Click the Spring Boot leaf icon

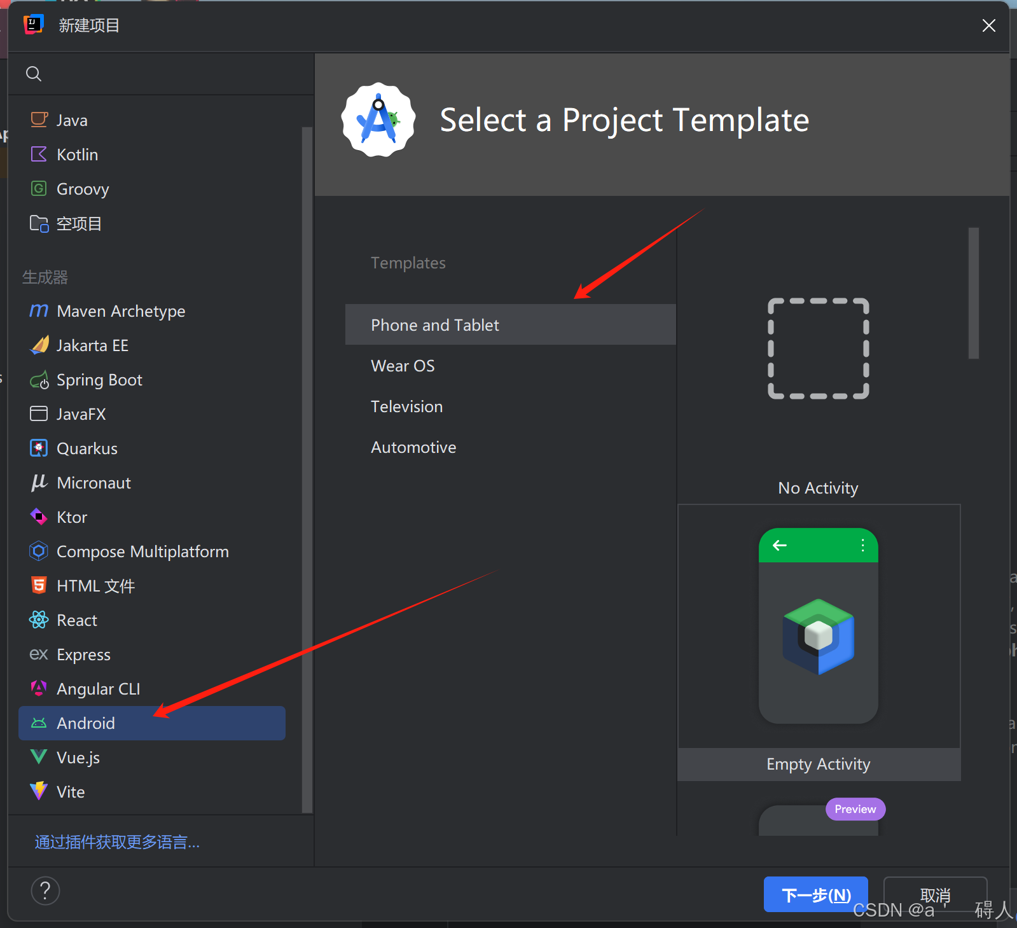(39, 380)
